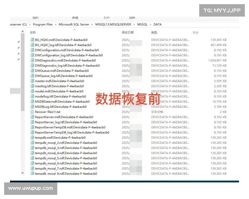This screenshot has width=249, height=199.
Task: Click scroll down arrow of navigation pane
Action: [22, 173]
